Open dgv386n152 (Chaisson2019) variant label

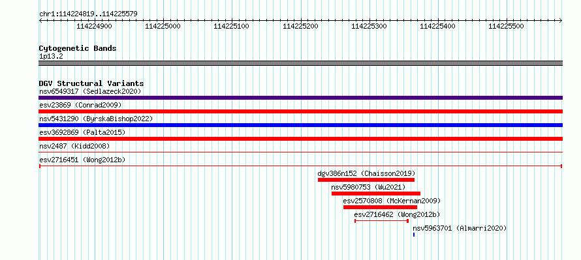click(366, 173)
